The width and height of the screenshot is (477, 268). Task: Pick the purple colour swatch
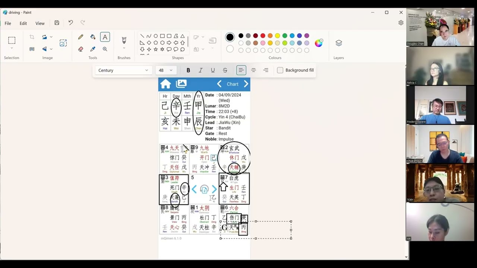pyautogui.click(x=307, y=36)
